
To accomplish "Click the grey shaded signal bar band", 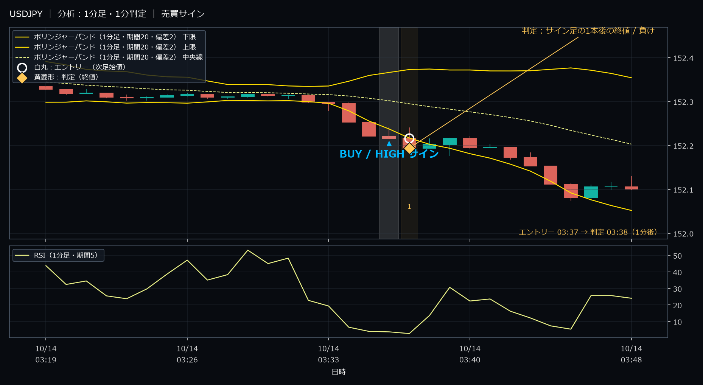I will [x=389, y=133].
